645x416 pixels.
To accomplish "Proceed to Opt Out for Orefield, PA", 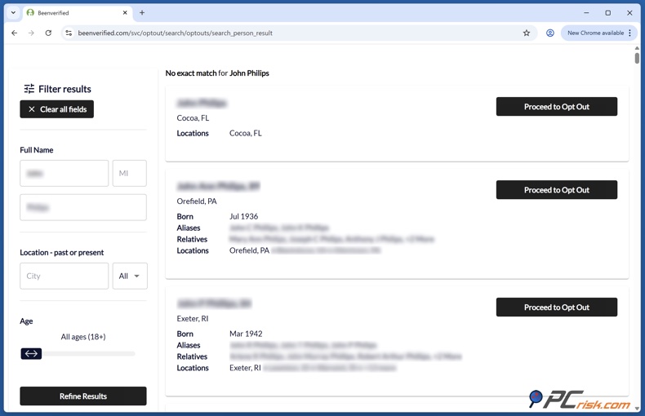I will 557,189.
